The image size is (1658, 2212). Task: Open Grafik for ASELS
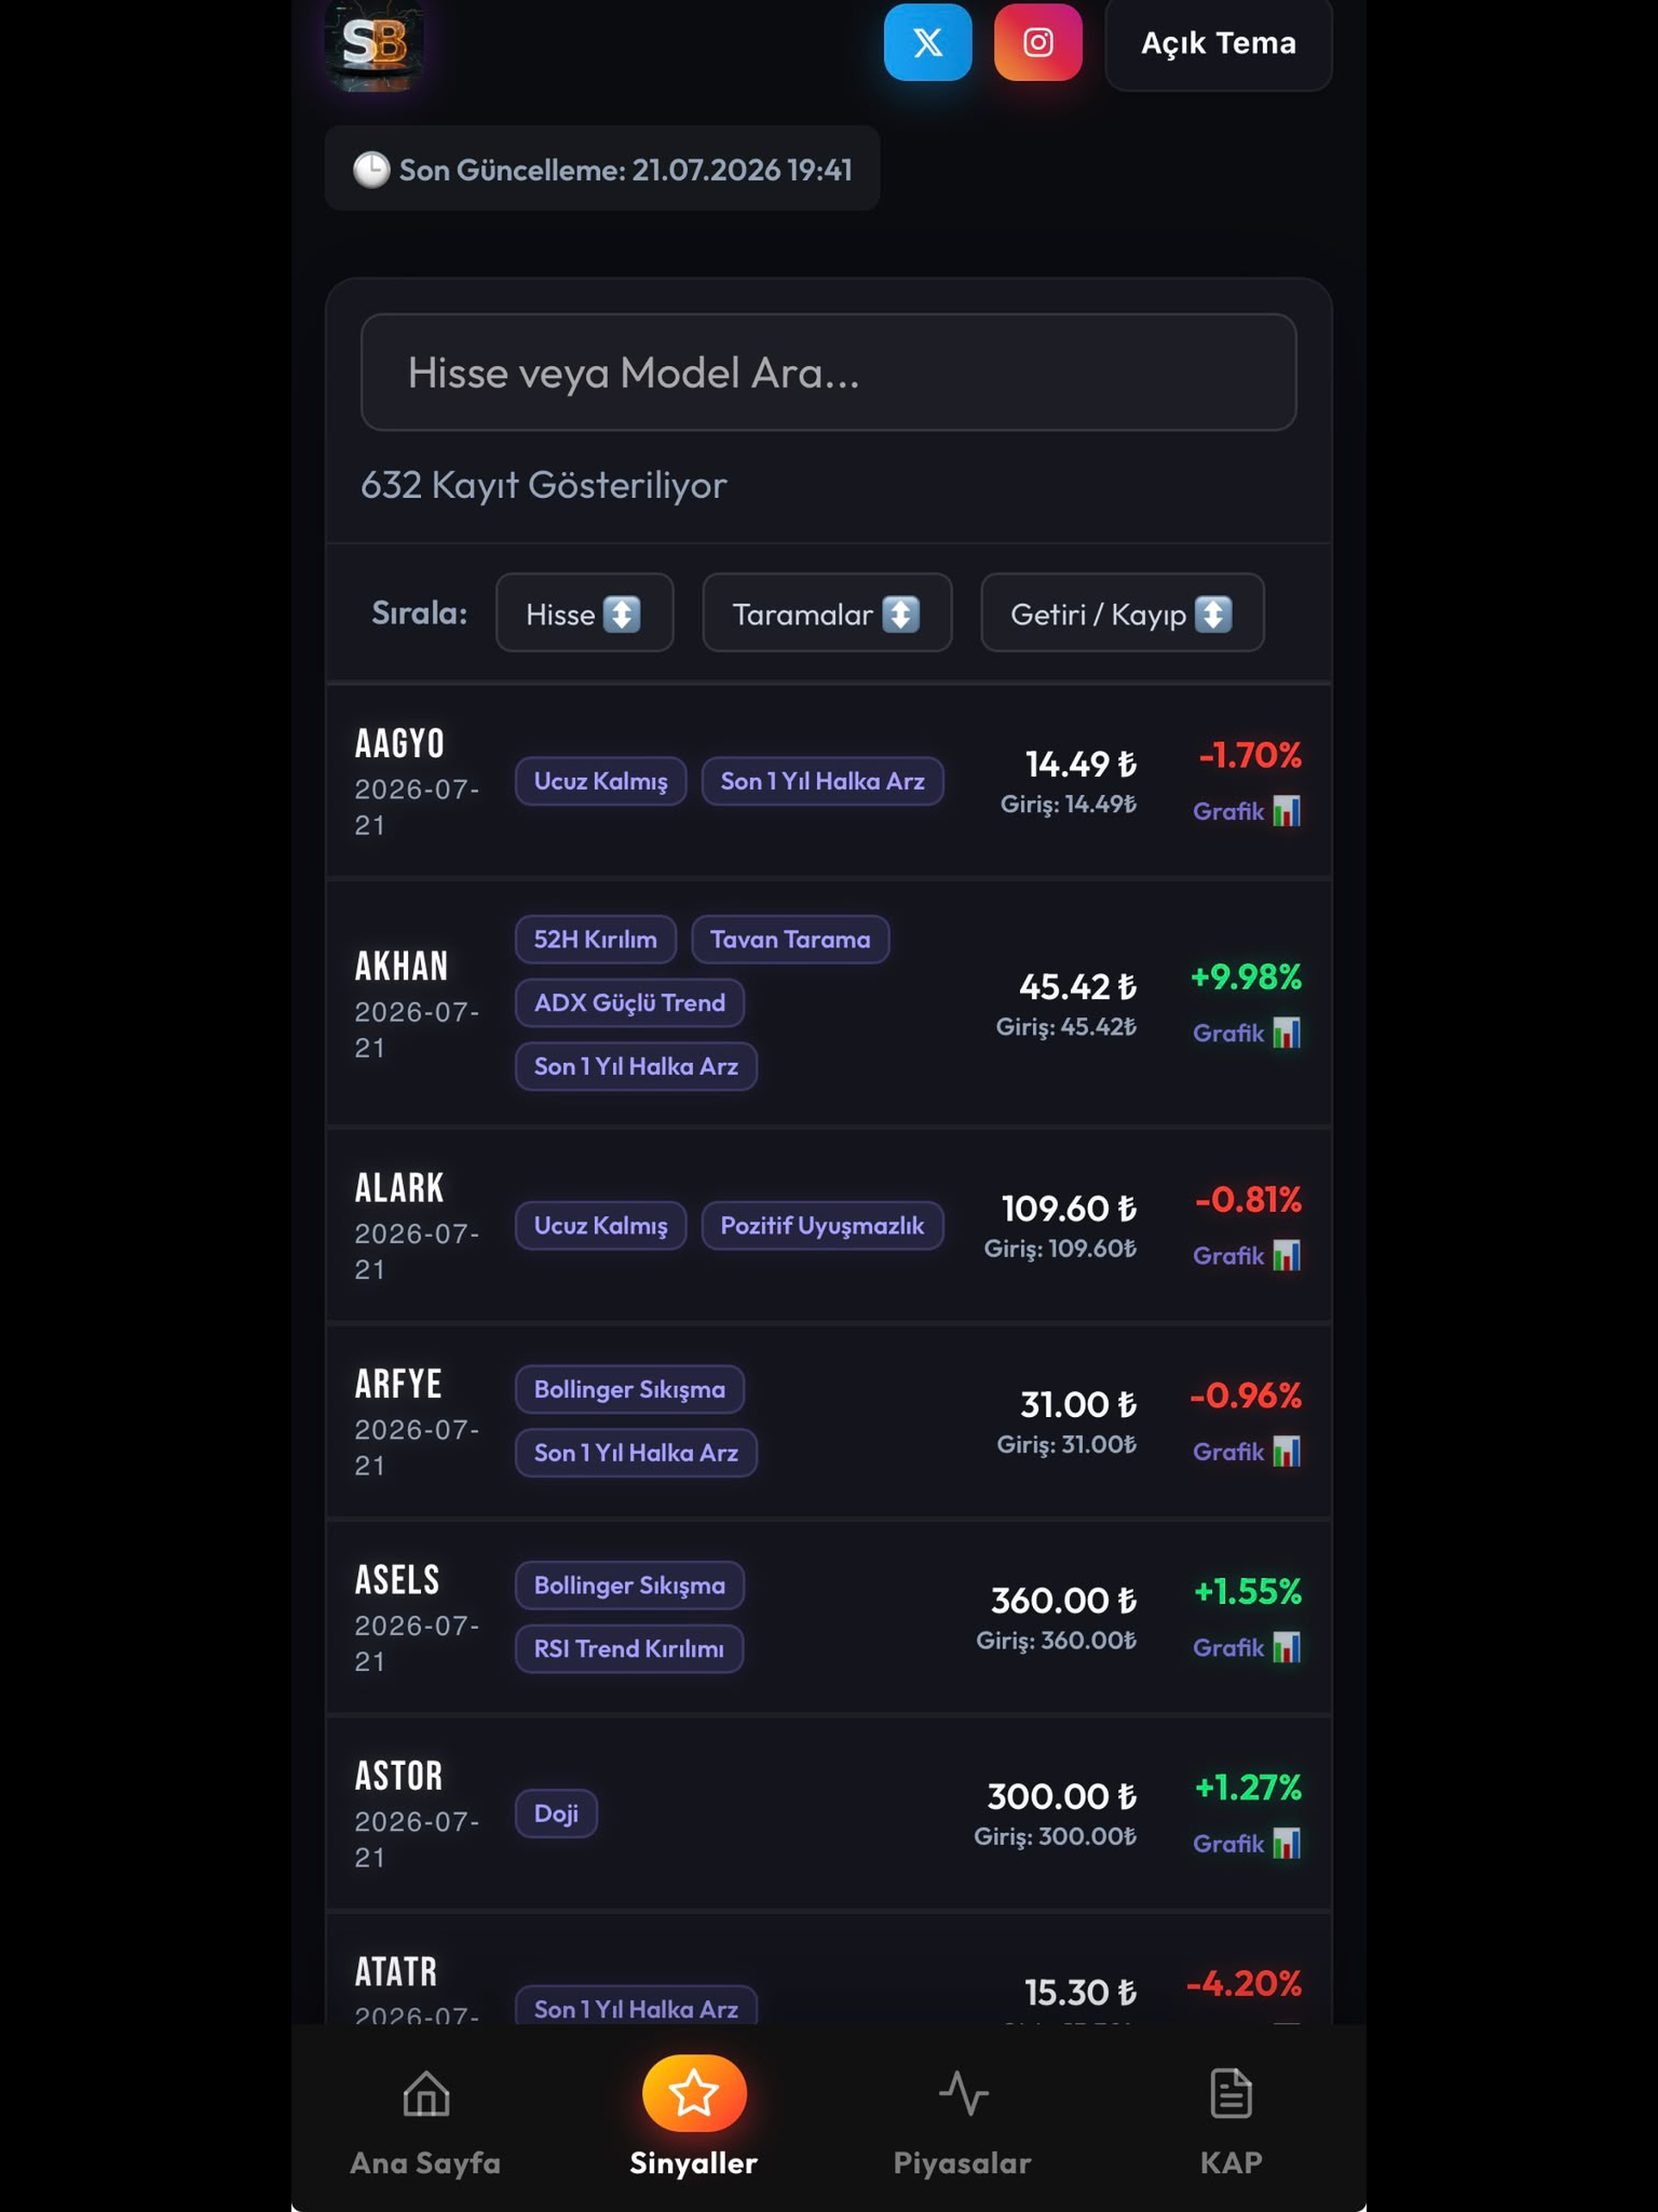click(1246, 1647)
